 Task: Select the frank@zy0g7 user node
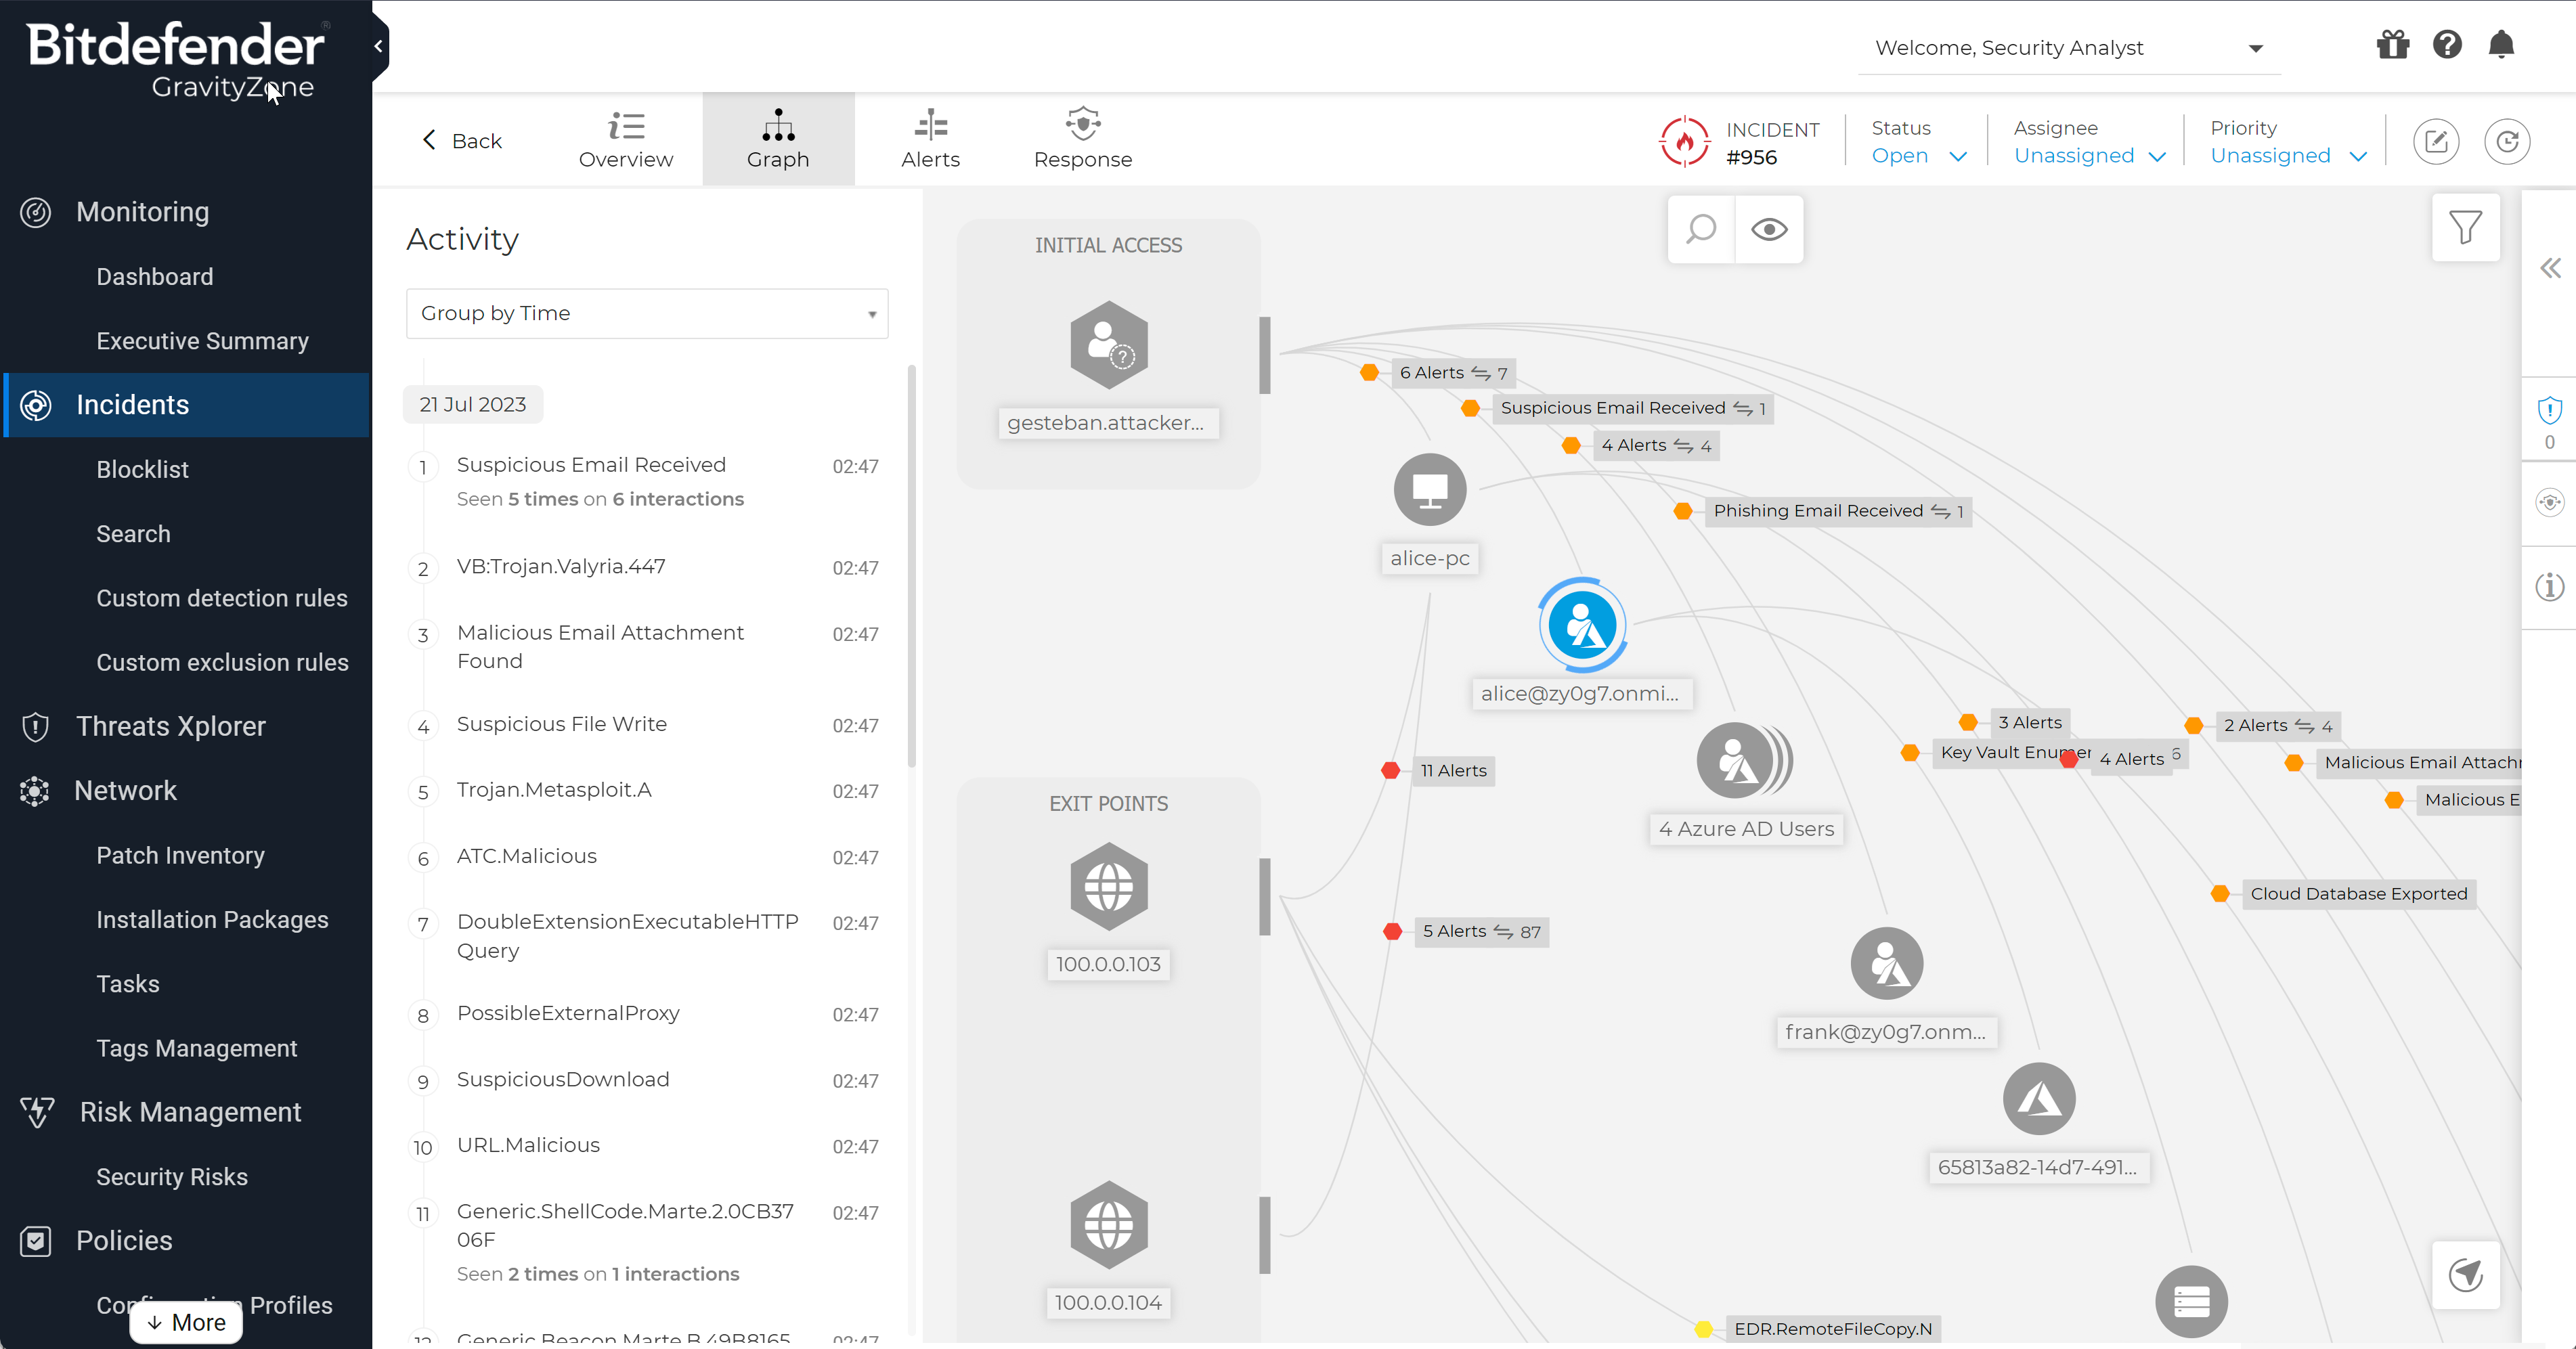point(1887,964)
